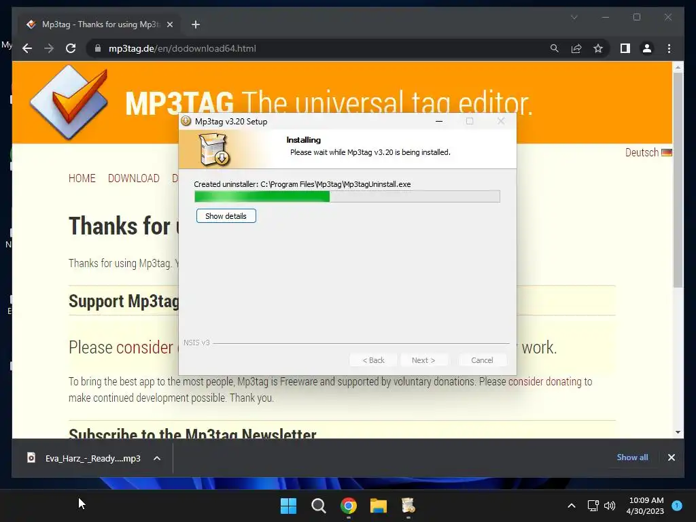The width and height of the screenshot is (696, 522).
Task: Click the German flag icon
Action: (x=667, y=152)
